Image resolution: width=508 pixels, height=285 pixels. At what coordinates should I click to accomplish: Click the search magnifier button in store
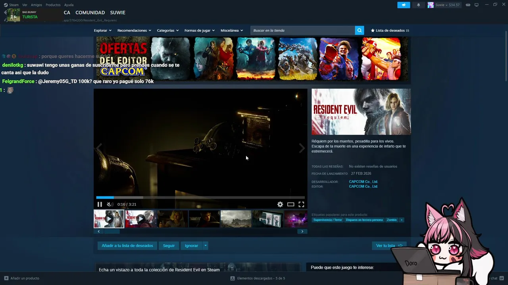coord(359,30)
